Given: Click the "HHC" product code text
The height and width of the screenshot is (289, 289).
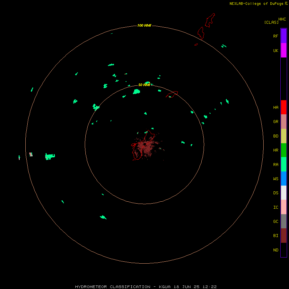Looking at the screenshot, I should pyautogui.click(x=282, y=19).
